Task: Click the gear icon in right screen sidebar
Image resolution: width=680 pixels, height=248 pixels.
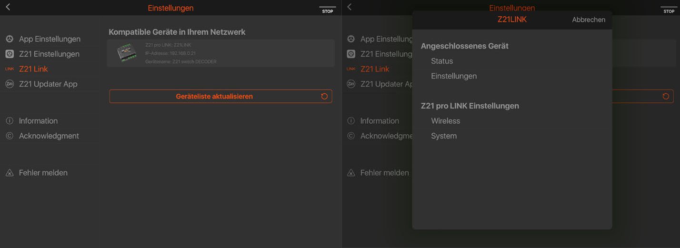Action: click(x=351, y=39)
